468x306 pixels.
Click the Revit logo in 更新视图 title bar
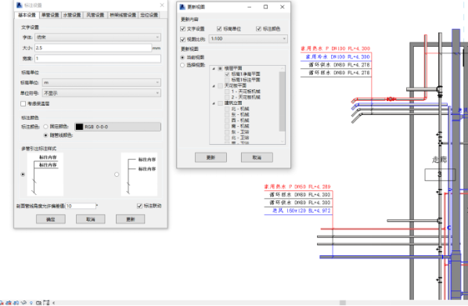click(182, 7)
